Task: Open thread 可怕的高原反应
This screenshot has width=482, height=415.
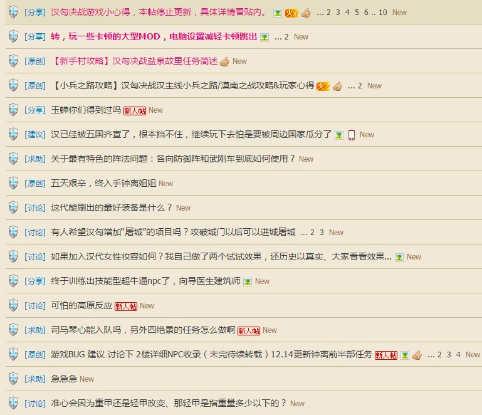Action: [81, 305]
